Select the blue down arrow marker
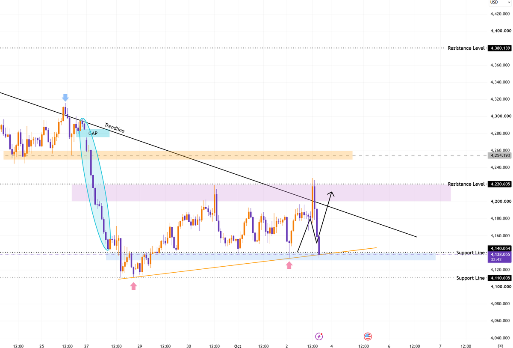 (x=65, y=98)
